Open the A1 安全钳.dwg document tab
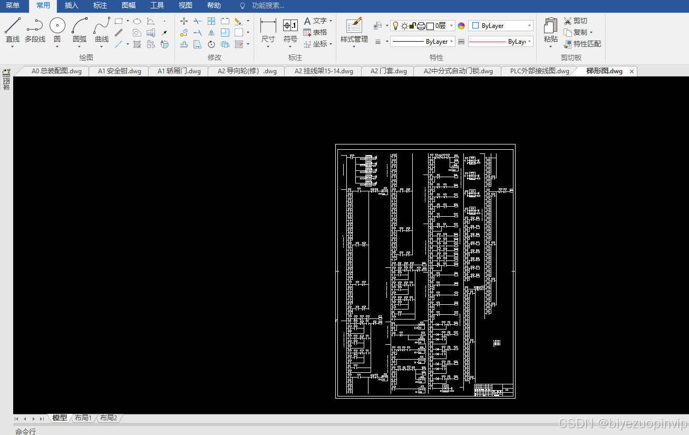Viewport: 689px width, 435px height. click(x=120, y=71)
